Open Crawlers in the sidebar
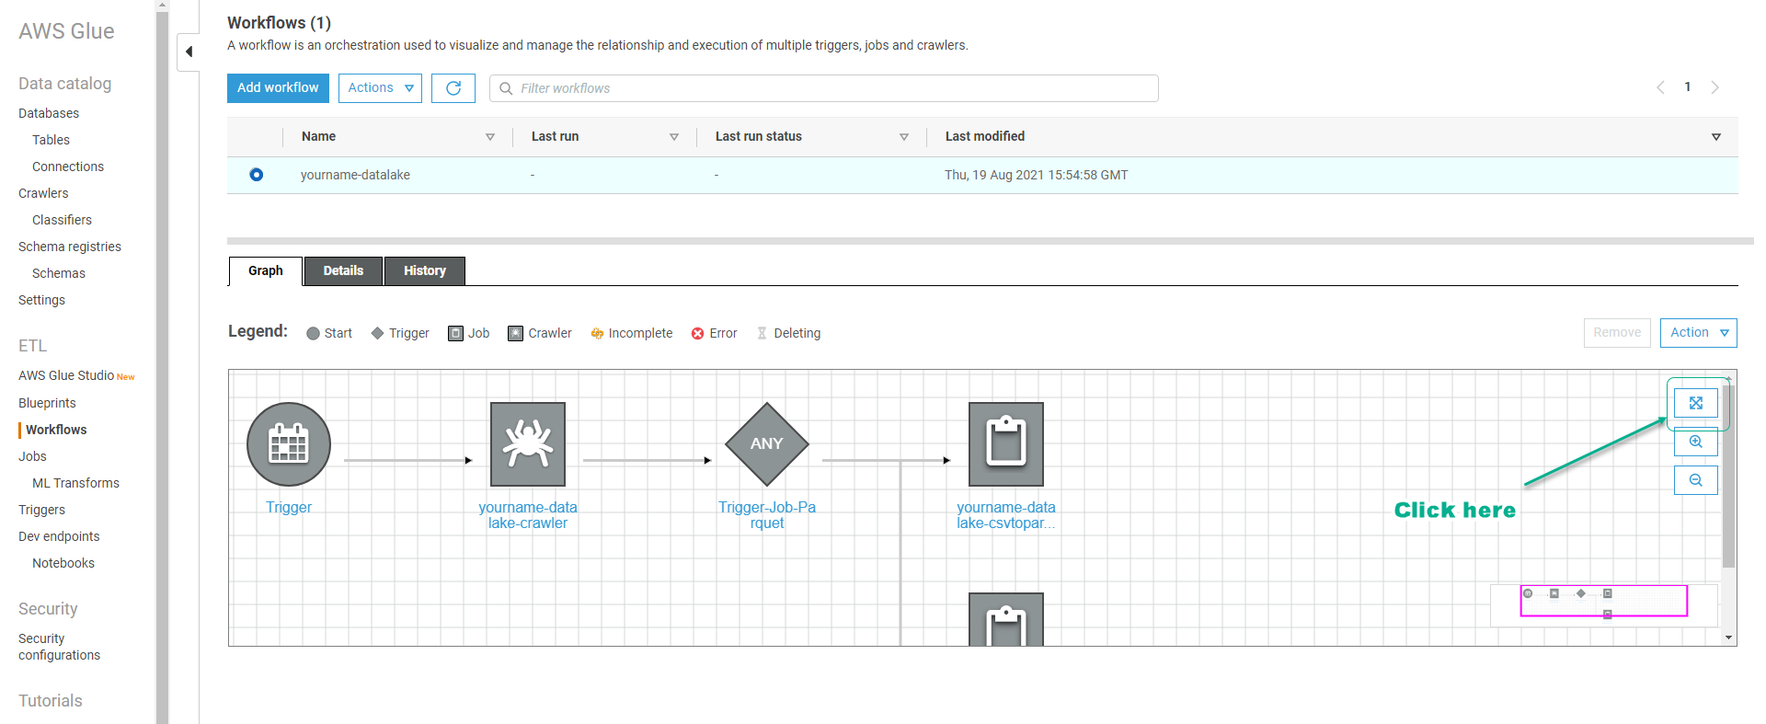The height and width of the screenshot is (724, 1766). 43,193
